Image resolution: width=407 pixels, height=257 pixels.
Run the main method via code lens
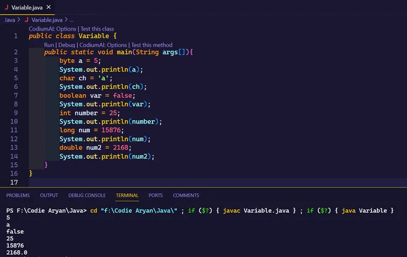point(49,45)
